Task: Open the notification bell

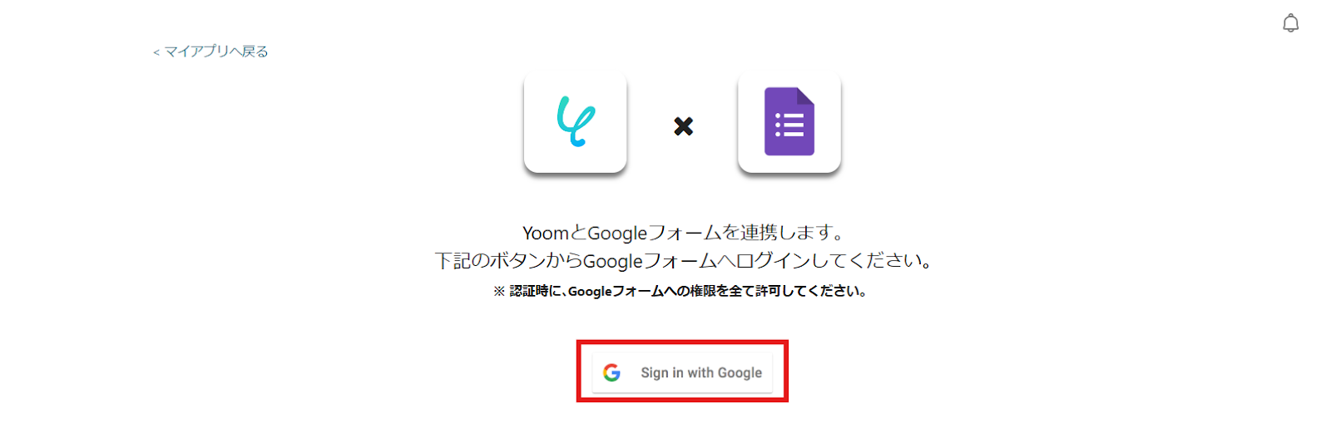Action: point(1290,23)
